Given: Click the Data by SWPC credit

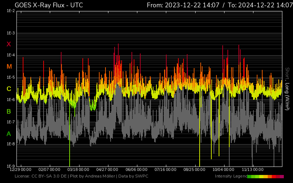Looking at the screenshot, I should click(133, 176).
